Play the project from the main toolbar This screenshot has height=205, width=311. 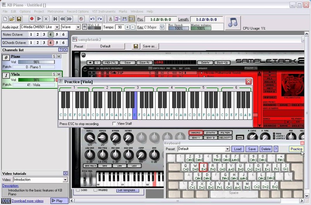pyautogui.click(x=39, y=19)
